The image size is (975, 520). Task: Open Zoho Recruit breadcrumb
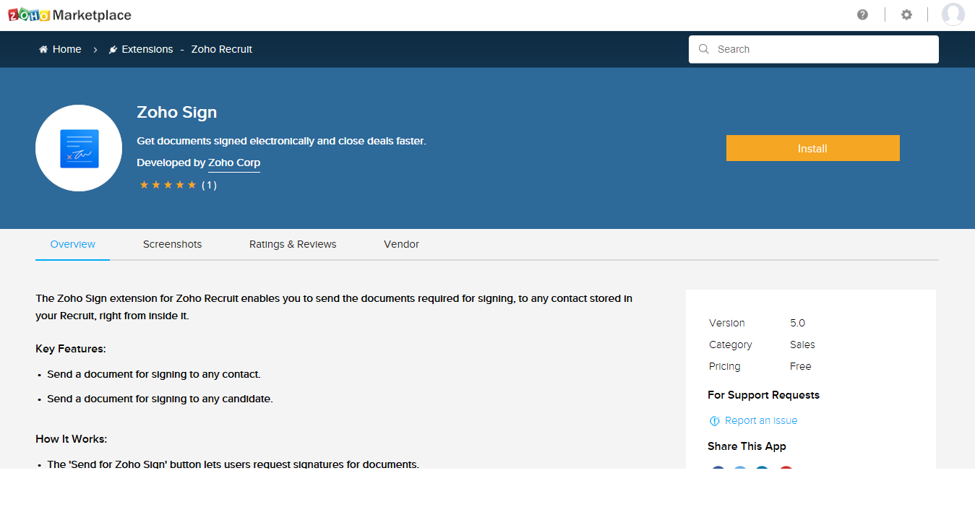222,49
